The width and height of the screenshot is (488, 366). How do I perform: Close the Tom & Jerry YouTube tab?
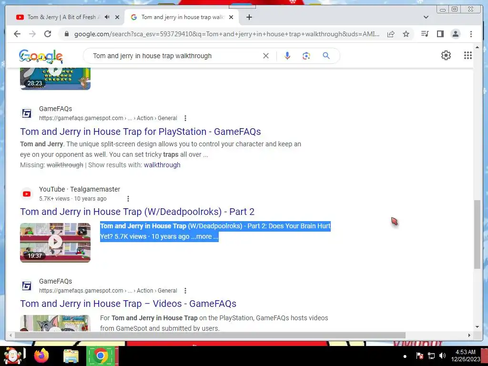[x=117, y=17]
